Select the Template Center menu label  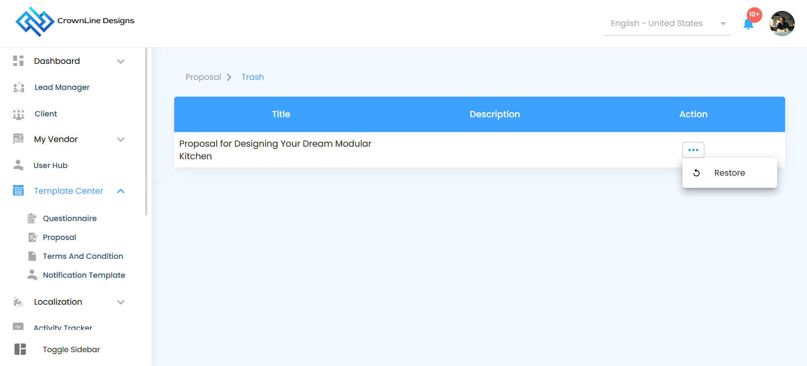click(x=69, y=191)
